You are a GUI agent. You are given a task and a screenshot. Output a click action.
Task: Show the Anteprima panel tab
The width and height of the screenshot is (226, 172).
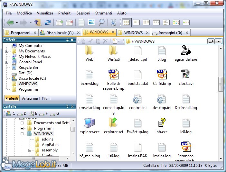[30, 98]
